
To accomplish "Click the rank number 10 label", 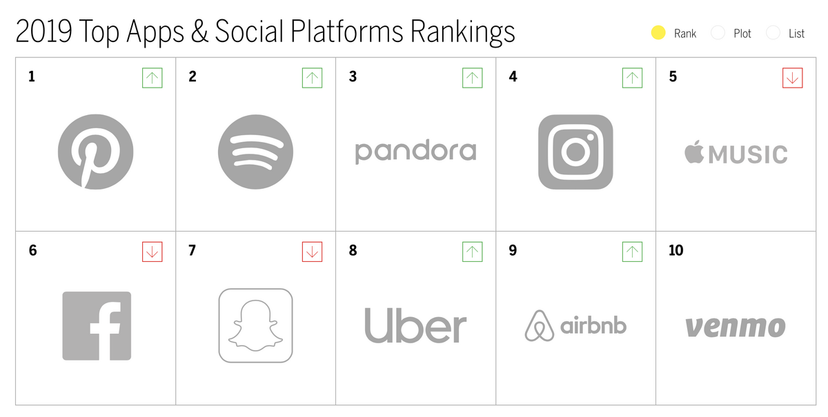I will [x=676, y=250].
